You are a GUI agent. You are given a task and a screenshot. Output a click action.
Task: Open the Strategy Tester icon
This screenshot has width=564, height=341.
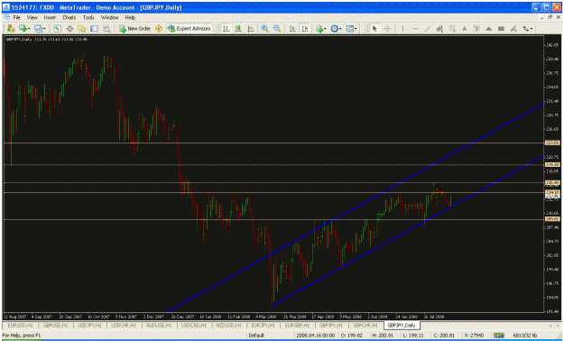(106, 29)
